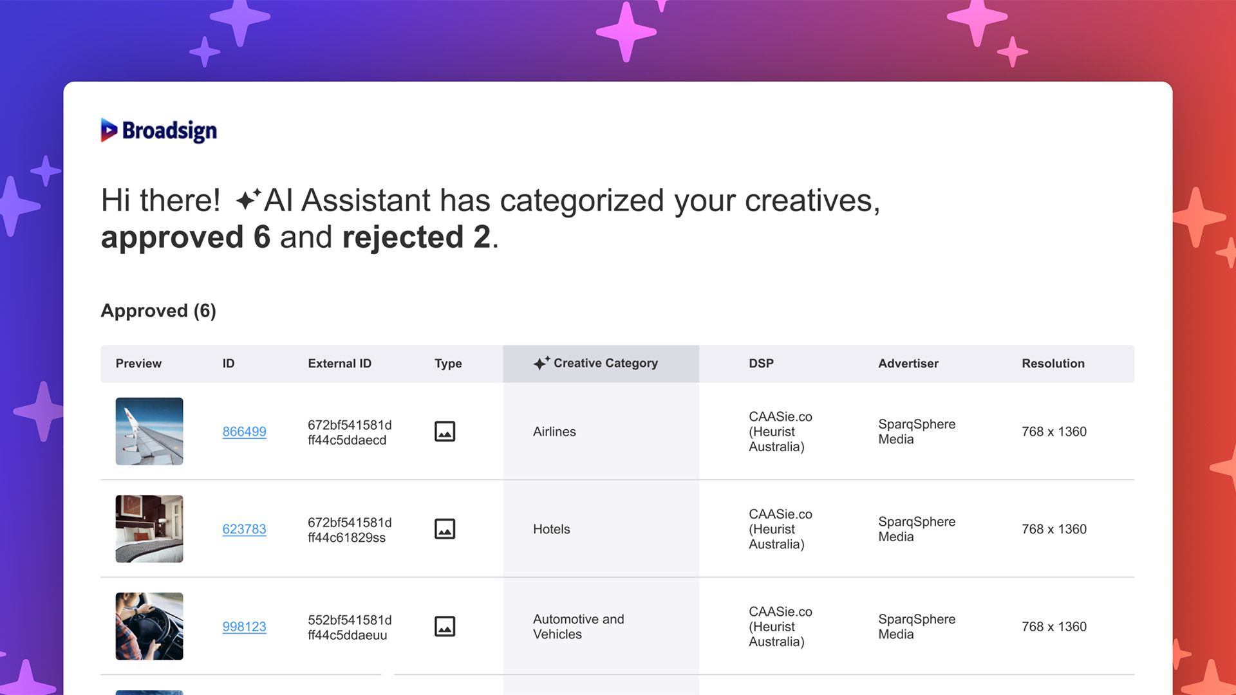Click the DSP column header
The height and width of the screenshot is (695, 1236).
(761, 364)
